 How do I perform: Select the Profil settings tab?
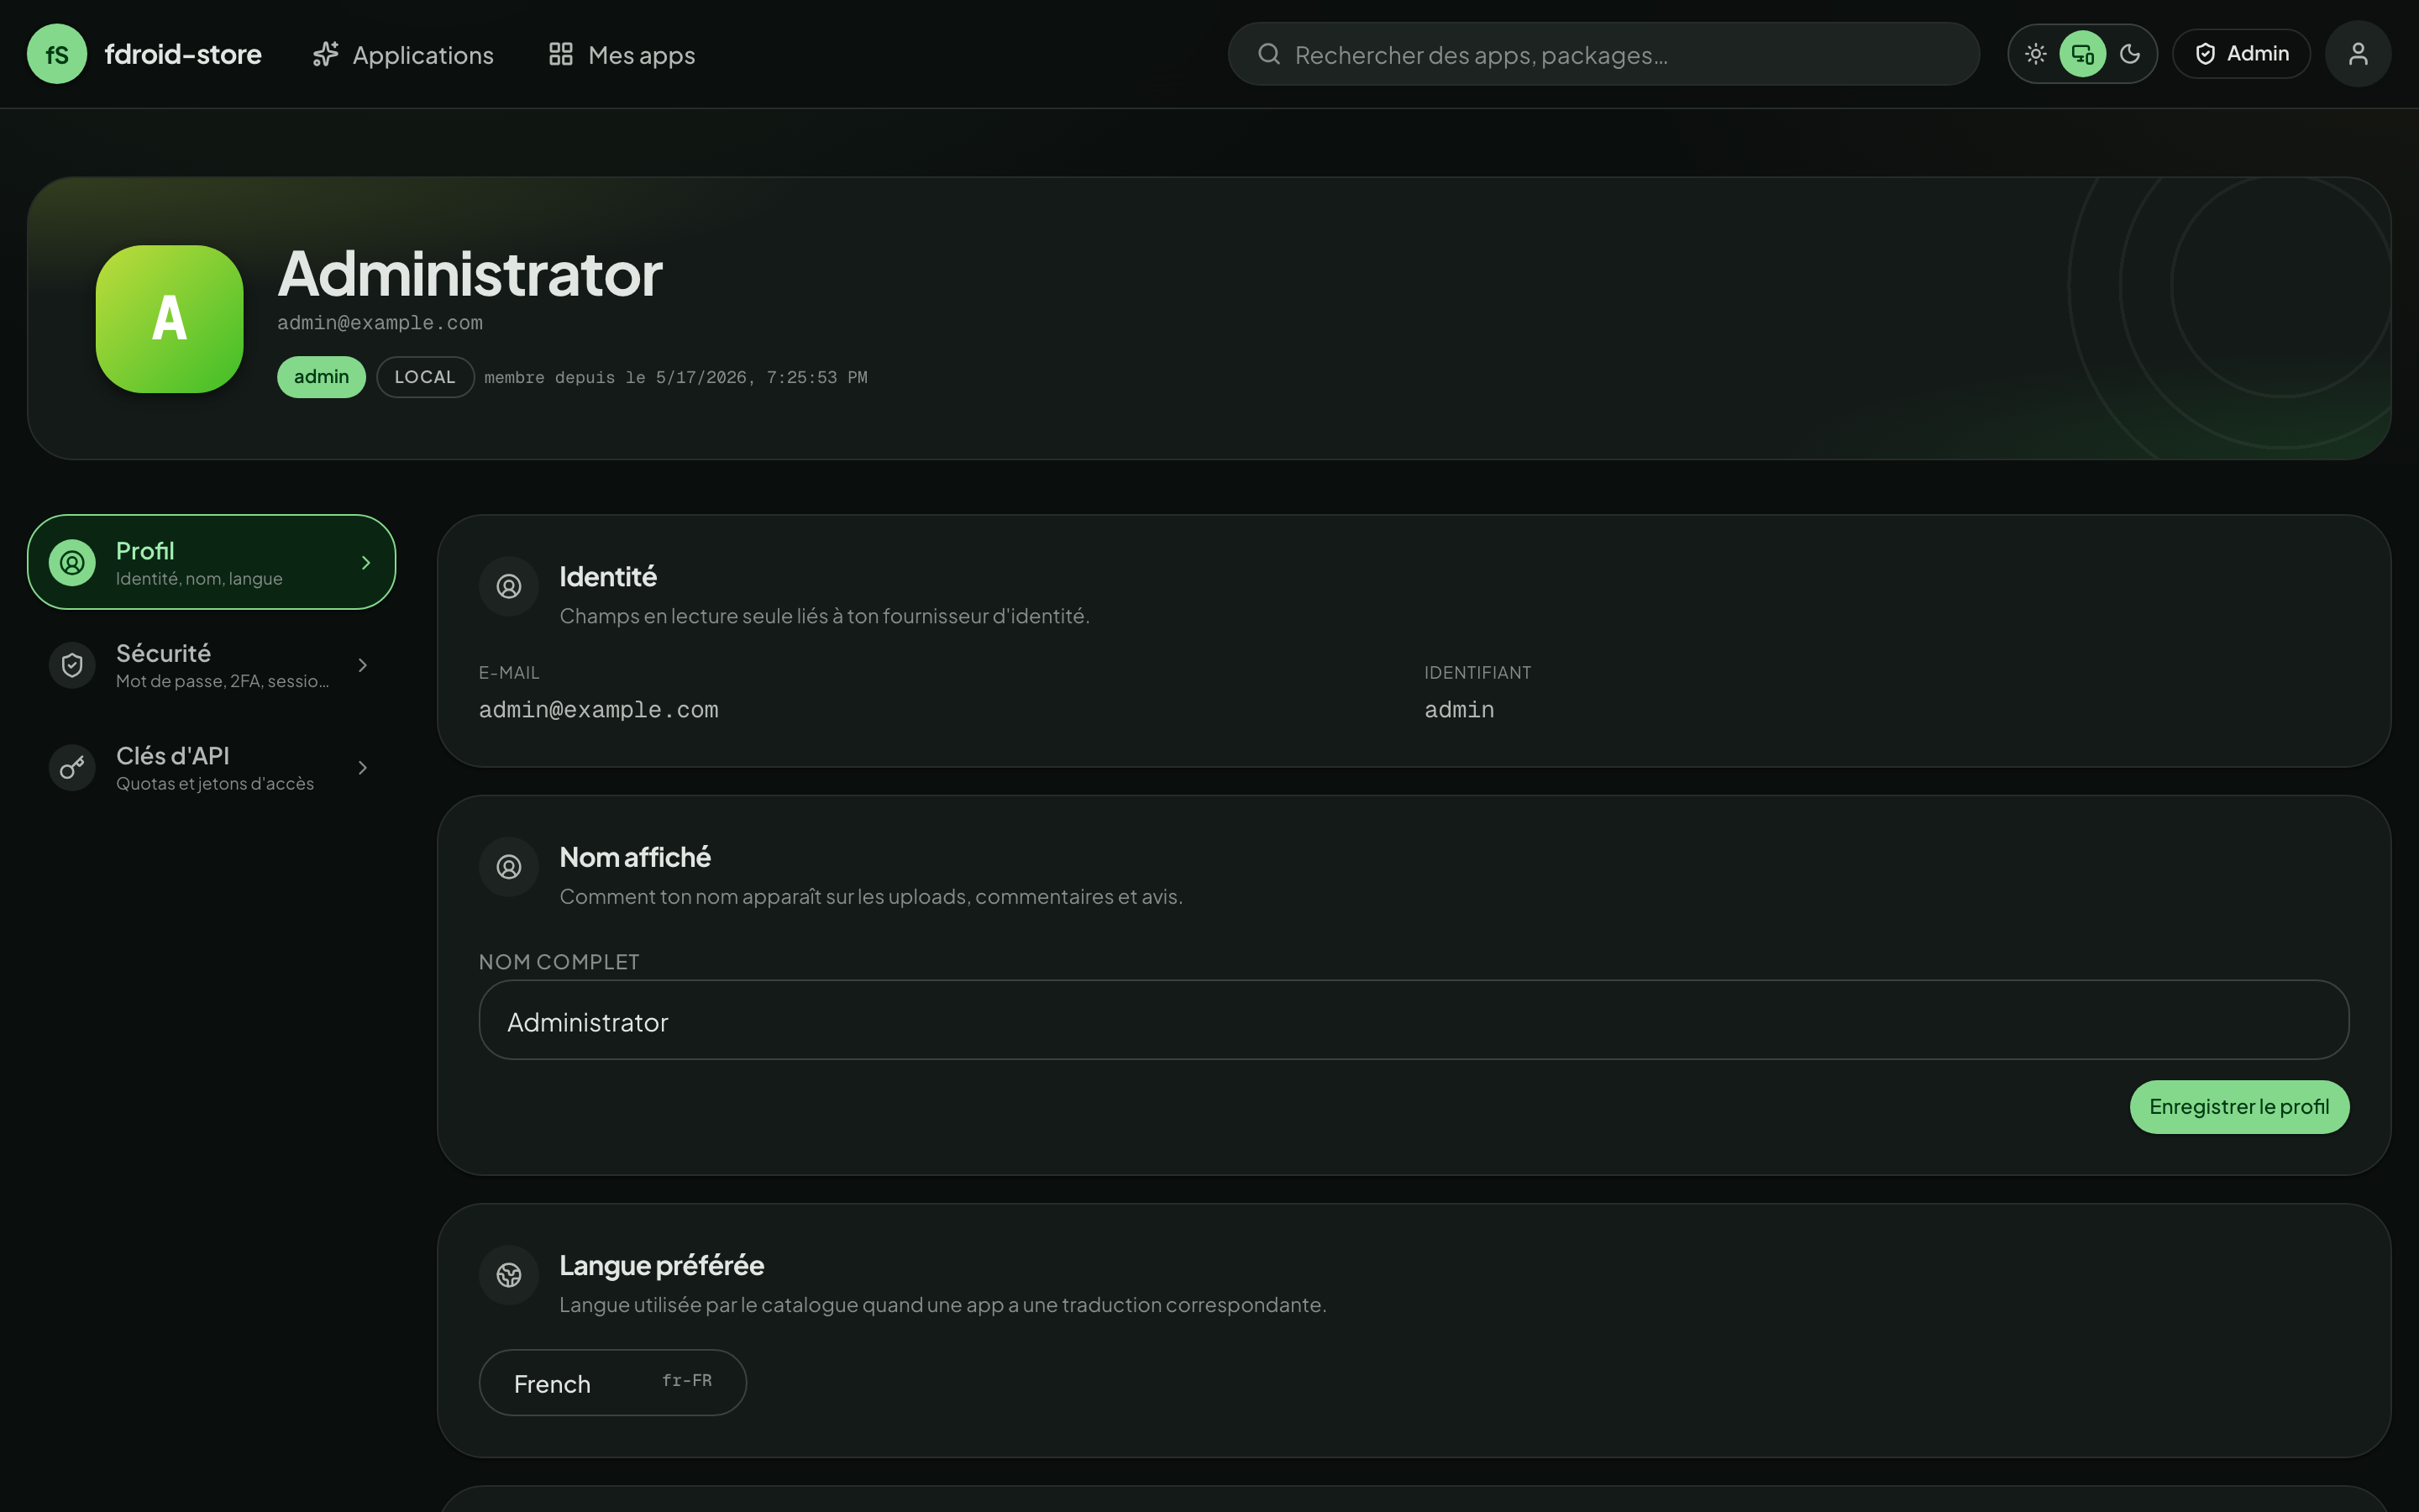tap(212, 562)
